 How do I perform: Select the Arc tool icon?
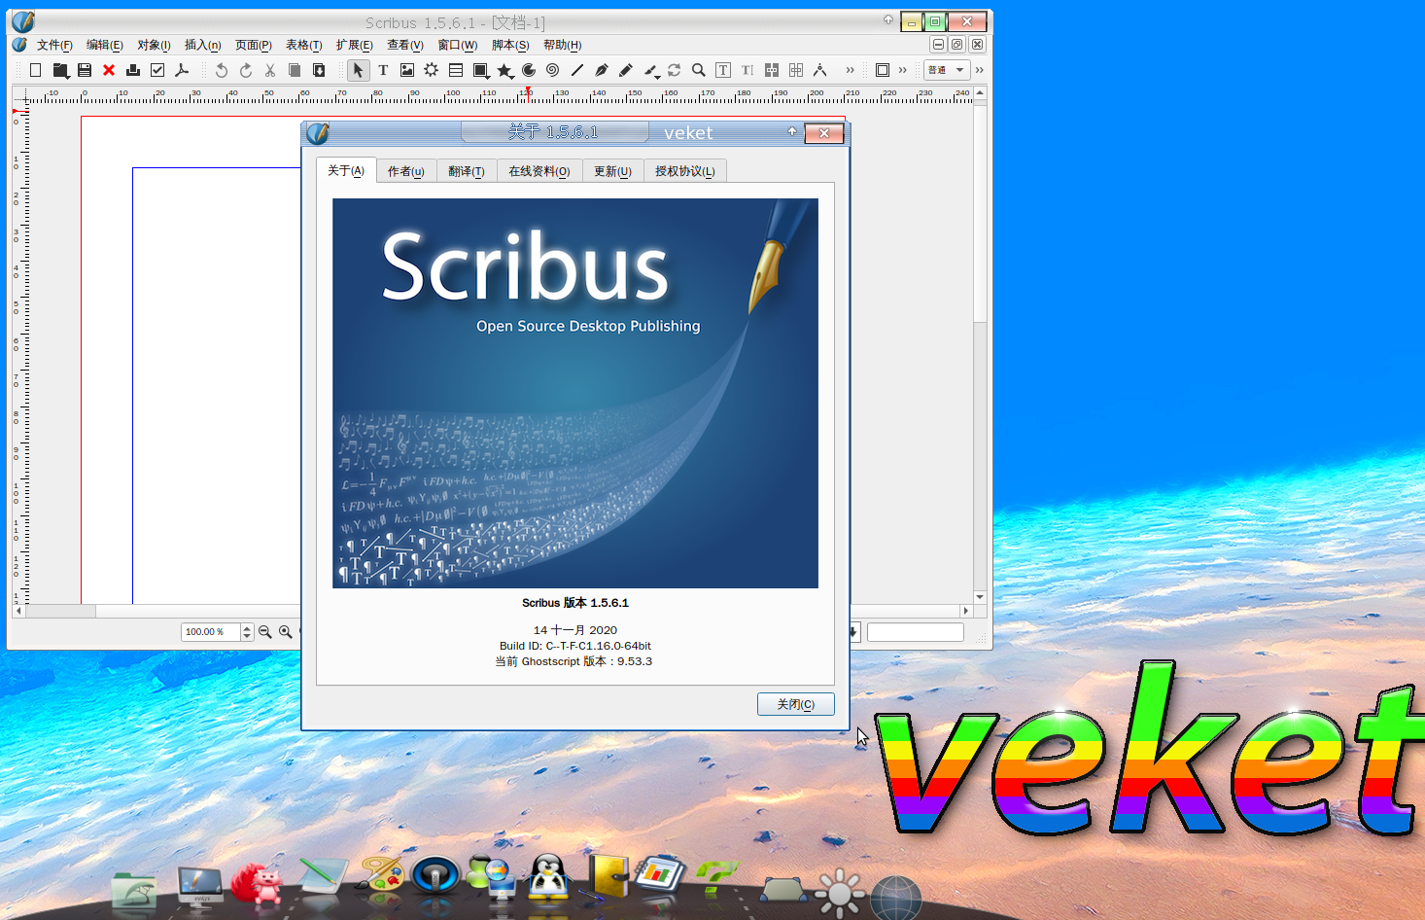coord(529,70)
